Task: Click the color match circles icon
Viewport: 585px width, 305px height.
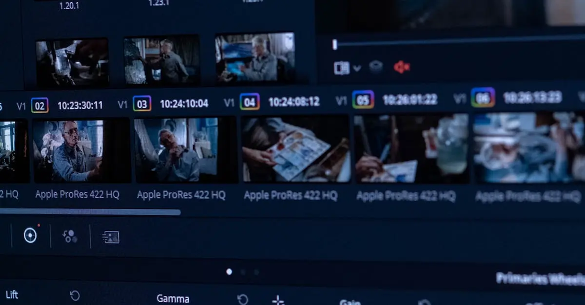Action: 70,236
